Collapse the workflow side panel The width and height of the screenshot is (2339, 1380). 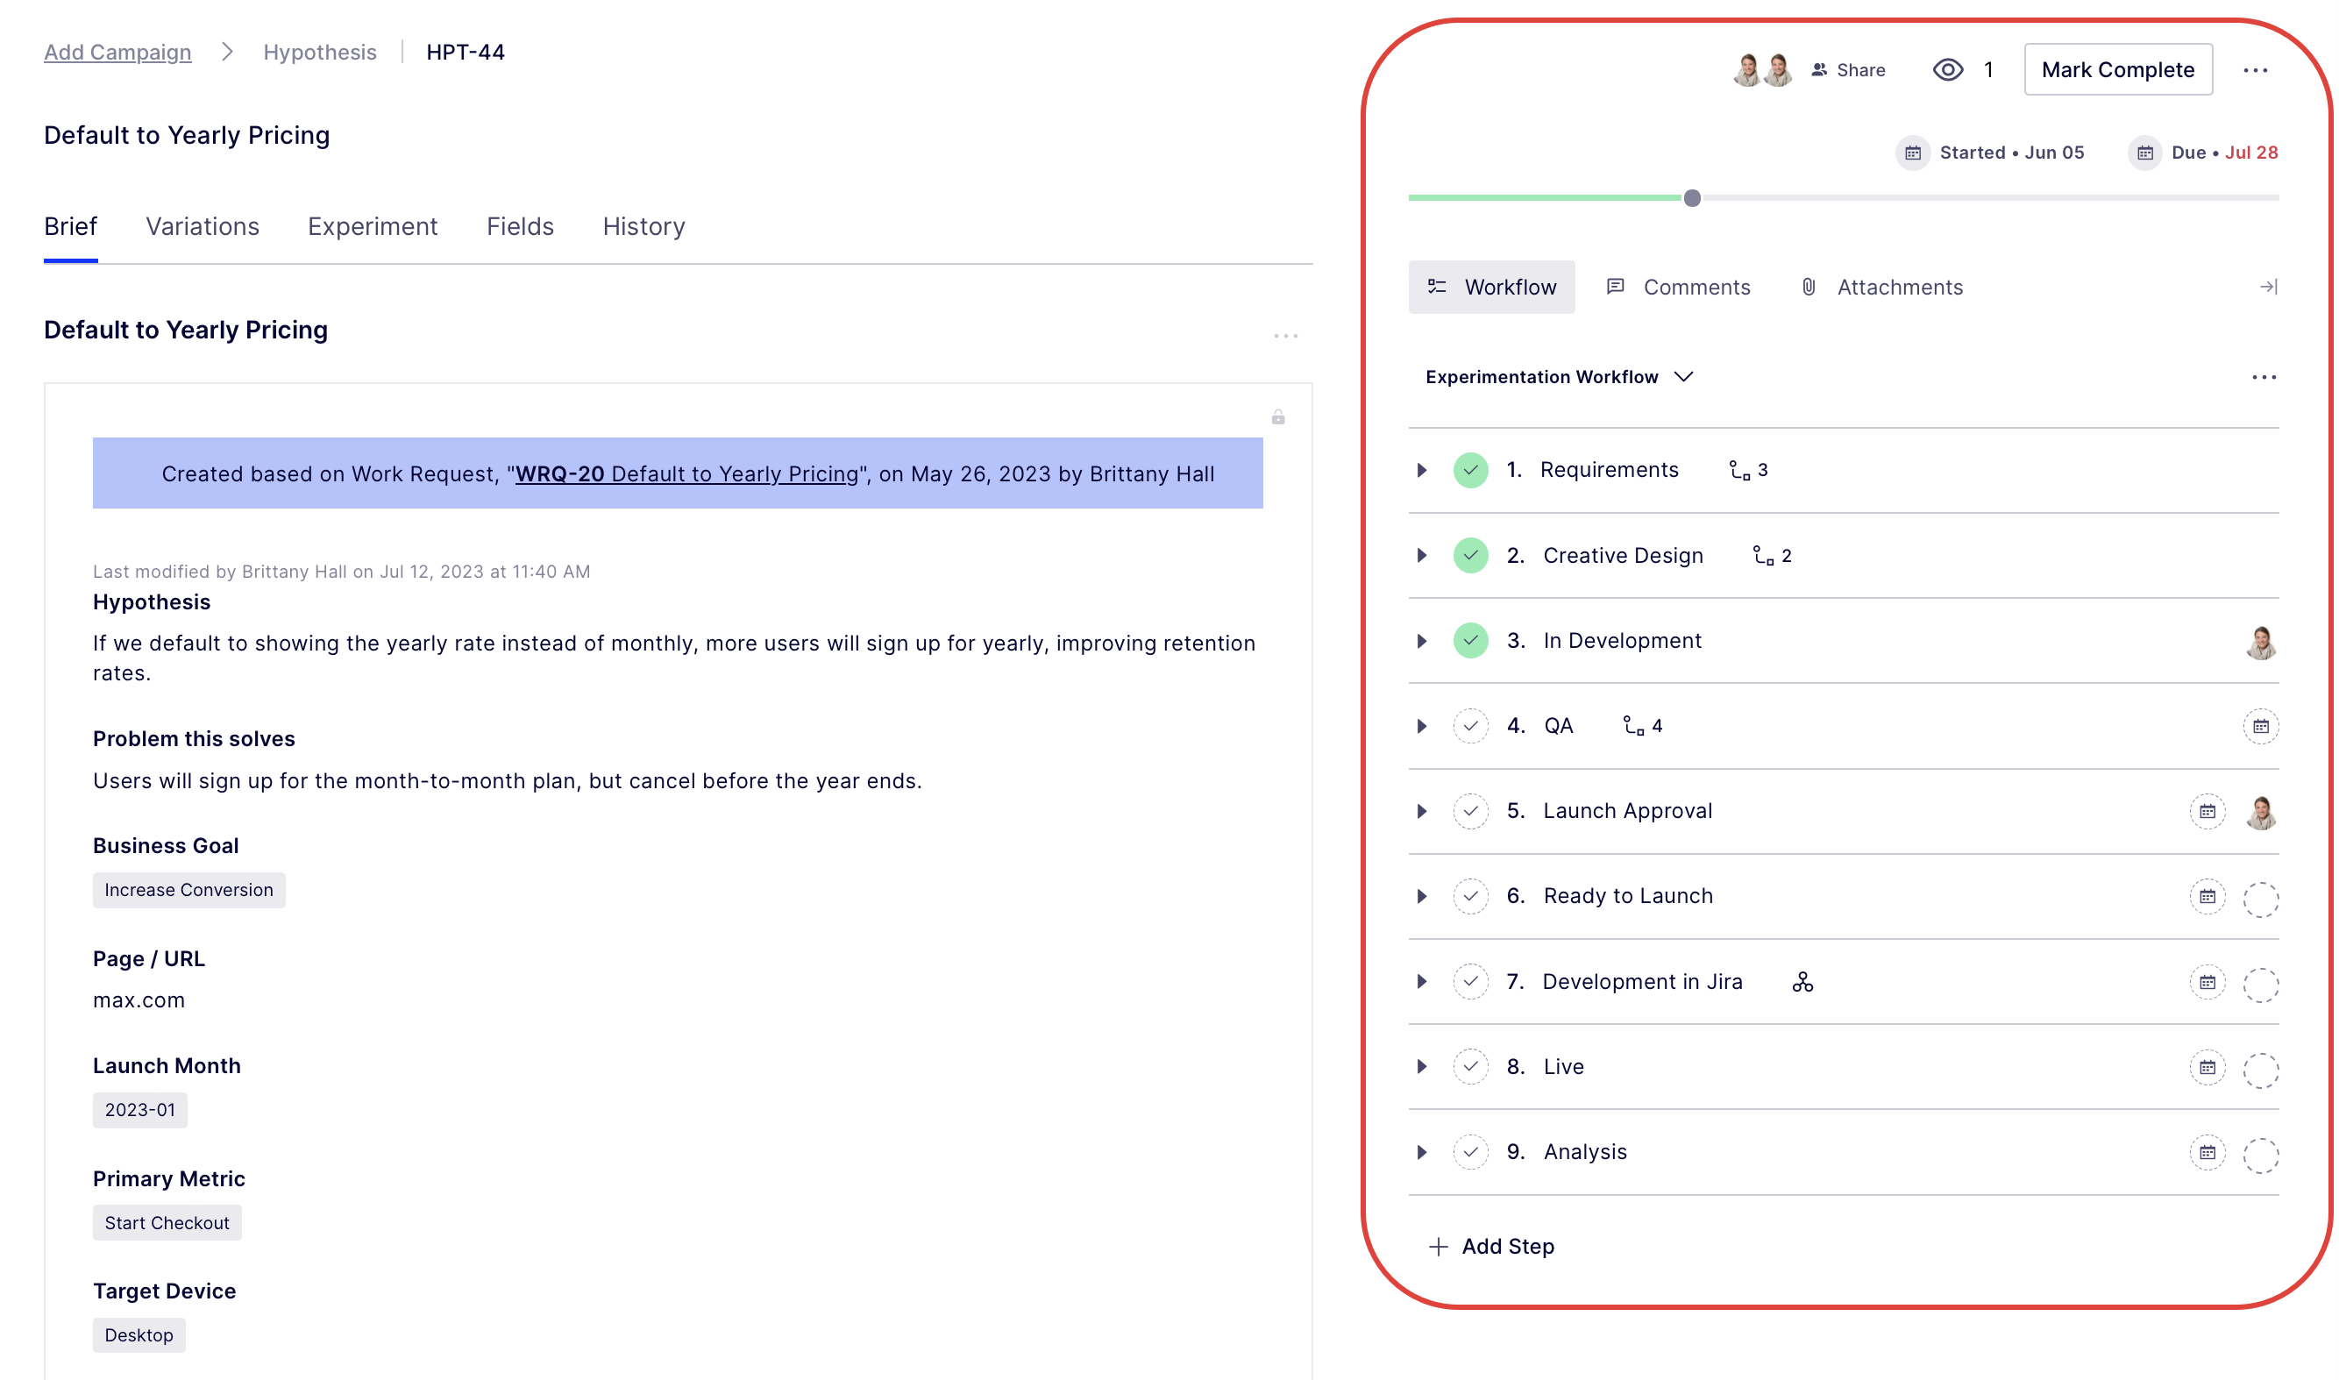(2269, 287)
